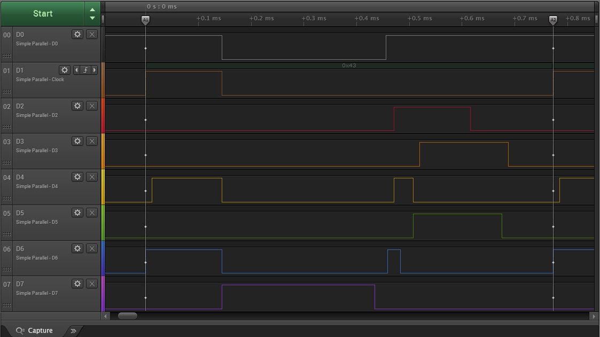Grab the drag handle dots of channel 07
Viewport: 600px width, 337px height.
6,305
